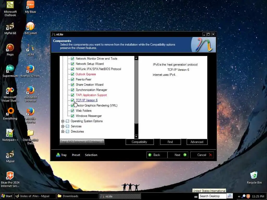Select Vector Graphics Rendering (VML) item
This screenshot has width=267, height=200.
[x=96, y=105]
